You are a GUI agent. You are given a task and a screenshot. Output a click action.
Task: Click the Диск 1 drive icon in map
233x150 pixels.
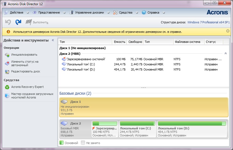tap(64, 102)
